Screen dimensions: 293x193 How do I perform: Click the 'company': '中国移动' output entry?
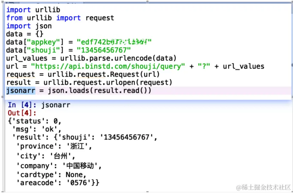[x=59, y=166]
